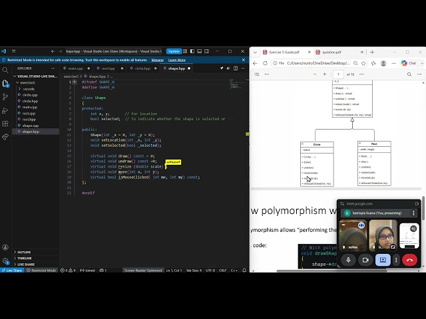Toggle primary side bar visibility
The image size is (426, 319).
coord(192,51)
